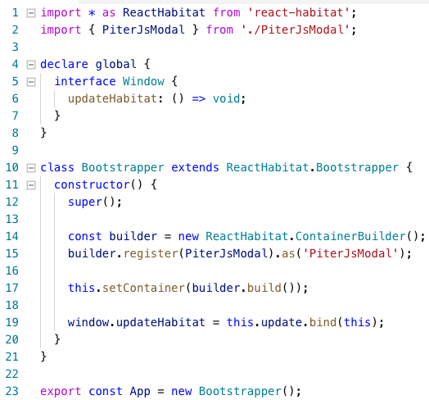Click the register method call
Screen dimensions: 429x400
[x=151, y=253]
